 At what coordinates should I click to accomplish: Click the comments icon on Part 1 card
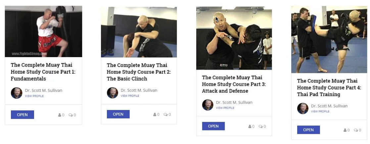click(x=70, y=115)
